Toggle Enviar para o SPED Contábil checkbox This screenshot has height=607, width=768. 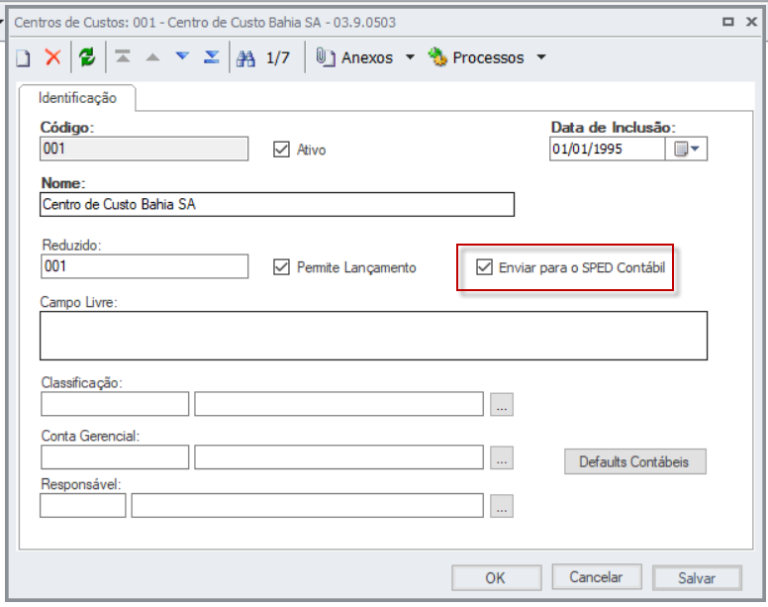[x=484, y=267]
